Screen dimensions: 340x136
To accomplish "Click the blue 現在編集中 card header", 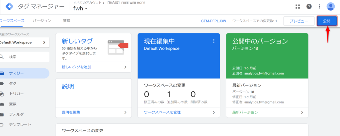I will coord(179,56).
